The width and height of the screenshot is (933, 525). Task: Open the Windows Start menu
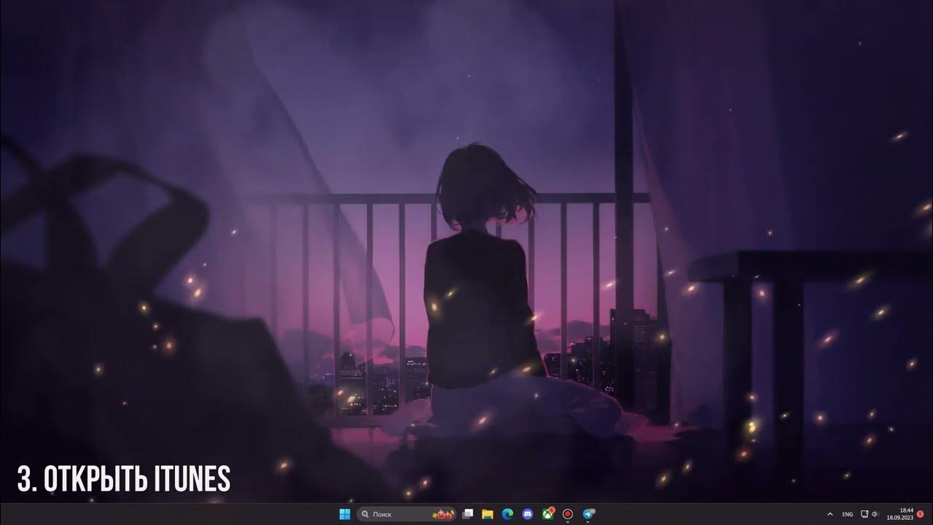345,514
